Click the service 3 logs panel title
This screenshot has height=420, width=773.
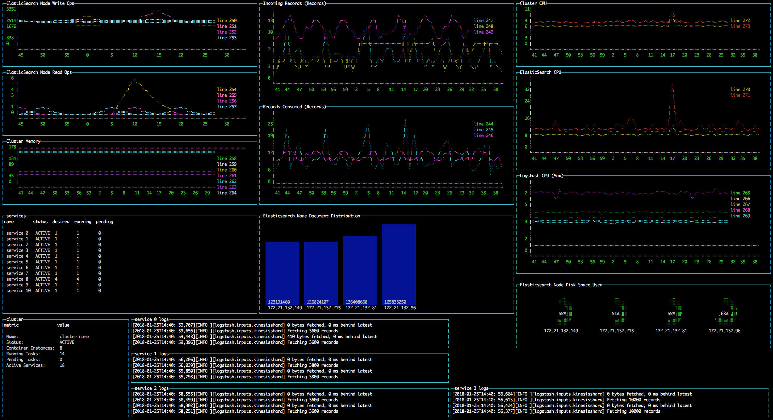[471, 388]
